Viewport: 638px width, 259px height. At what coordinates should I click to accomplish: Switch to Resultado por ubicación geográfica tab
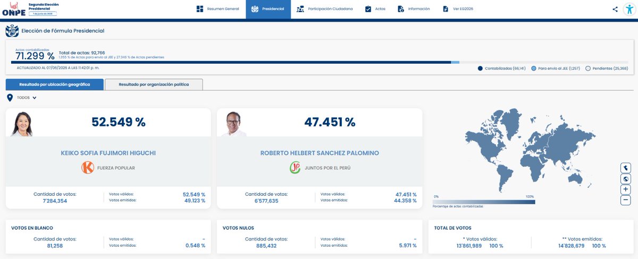pyautogui.click(x=55, y=84)
